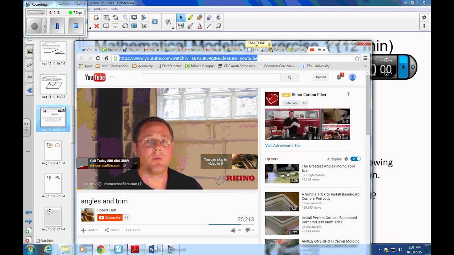Open Math Intervention bookmark folder

(112, 66)
